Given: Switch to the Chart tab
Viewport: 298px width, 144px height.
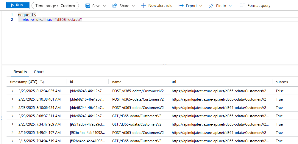Looking at the screenshot, I should 39,72.
